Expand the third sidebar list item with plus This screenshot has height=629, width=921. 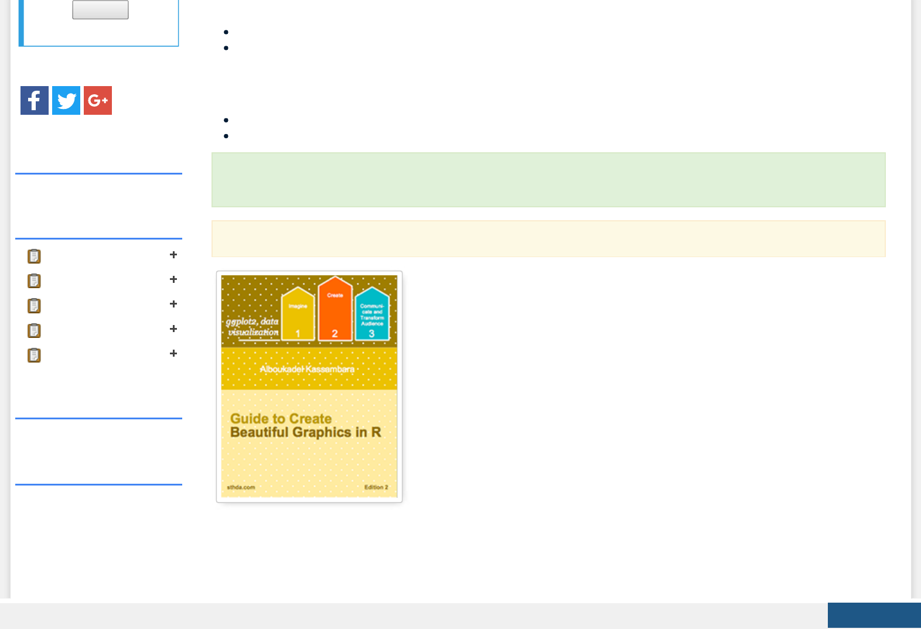pos(173,304)
